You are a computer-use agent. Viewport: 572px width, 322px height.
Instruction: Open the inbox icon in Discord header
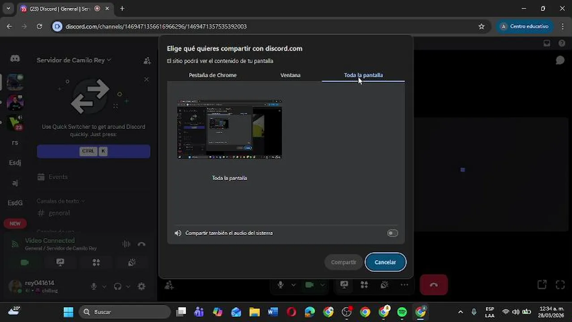click(546, 43)
